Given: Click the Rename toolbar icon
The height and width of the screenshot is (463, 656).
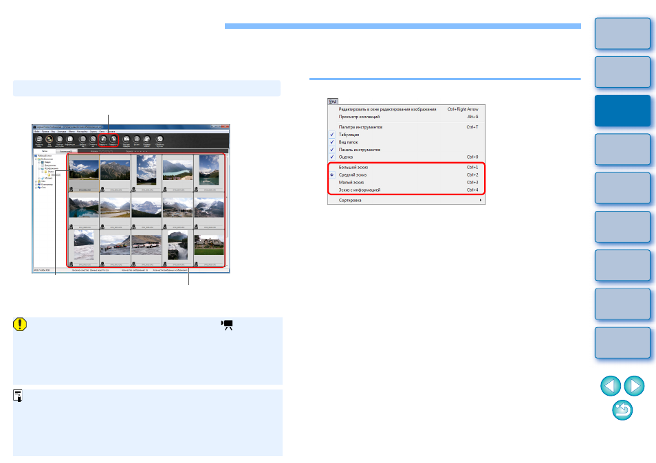Looking at the screenshot, I should (147, 139).
